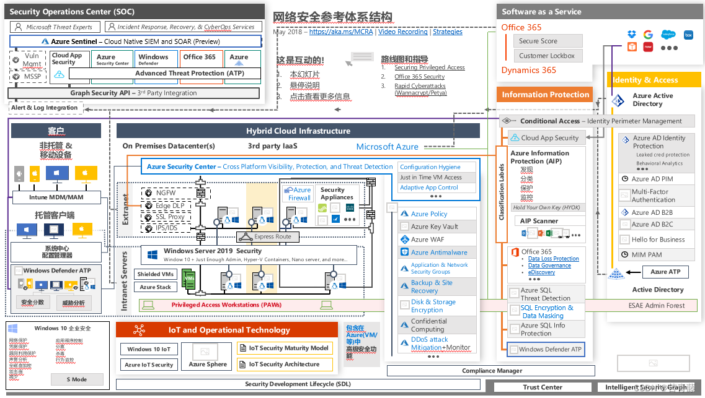
Task: Click the red ServiceNow 'now' icon
Action: (648, 47)
